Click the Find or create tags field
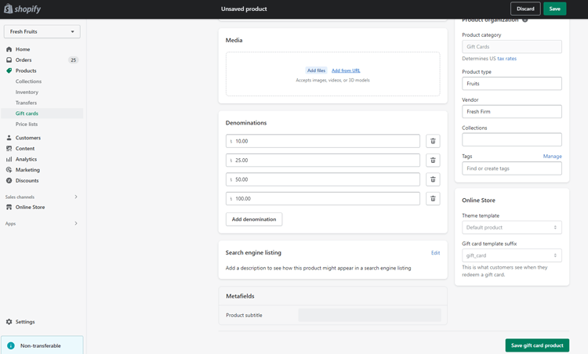588x354 pixels. [x=512, y=168]
